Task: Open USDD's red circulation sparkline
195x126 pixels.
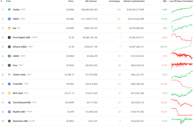Action: [182, 56]
